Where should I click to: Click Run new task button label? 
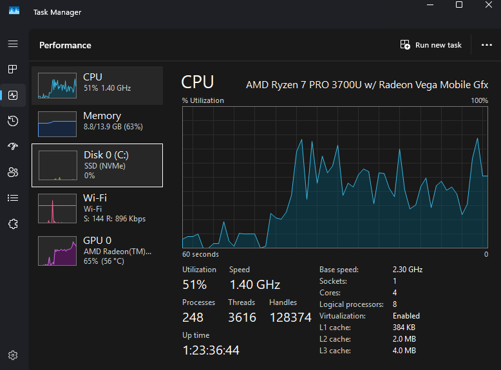pyautogui.click(x=439, y=45)
